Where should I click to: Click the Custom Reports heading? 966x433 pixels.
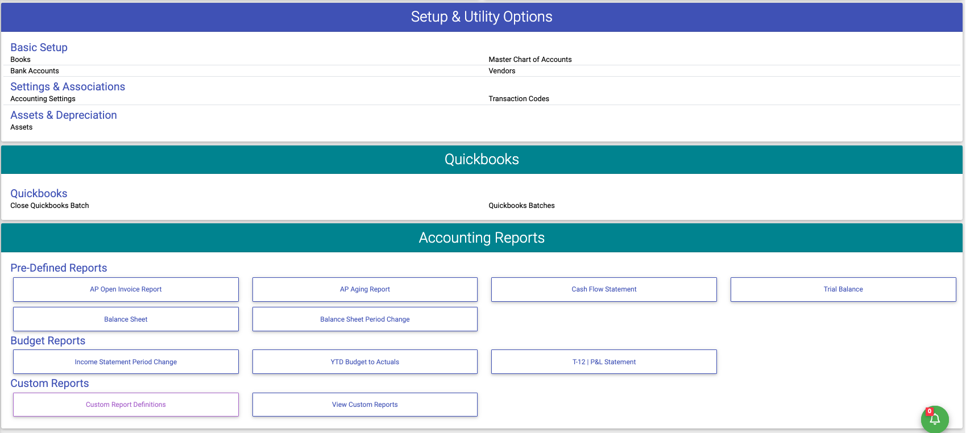49,384
